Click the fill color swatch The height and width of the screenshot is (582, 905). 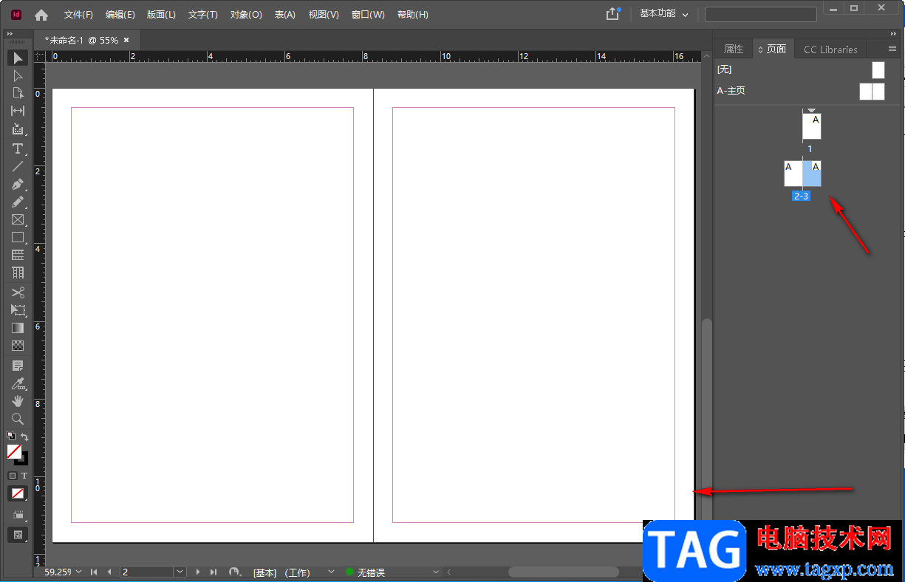pos(14,450)
